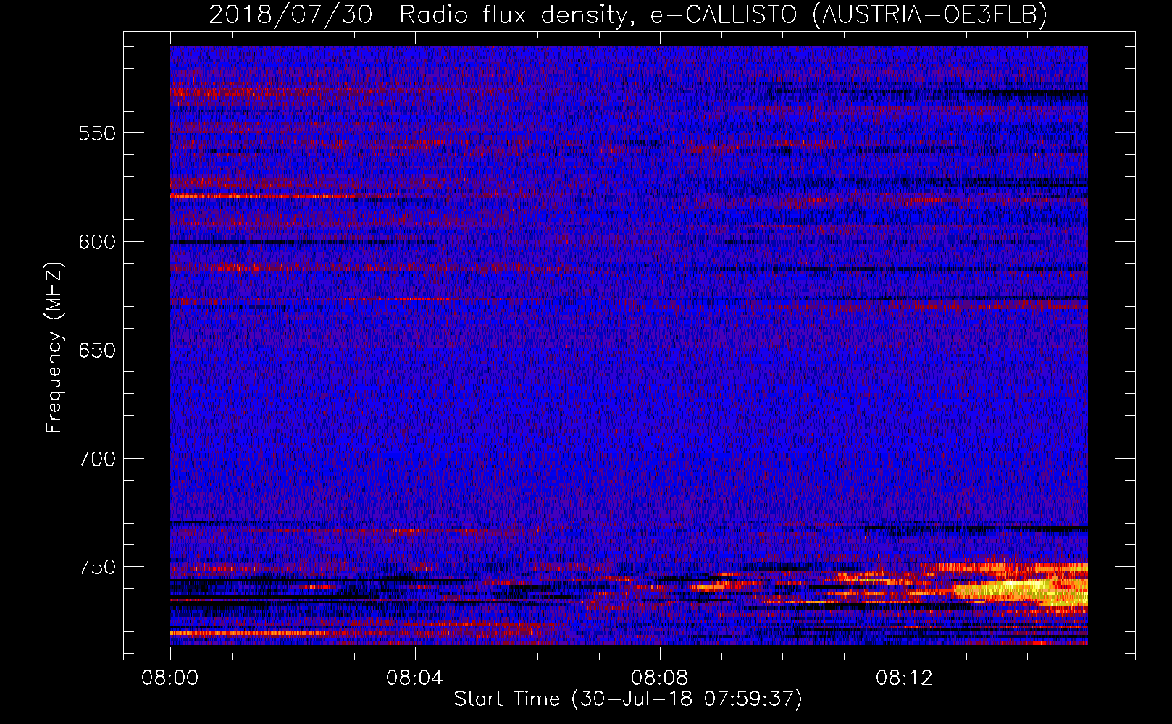This screenshot has height=724, width=1172.
Task: Click the 'Frequency (MHZ)' axis label
Action: tap(54, 348)
